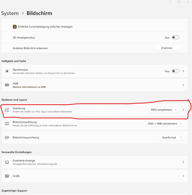Screen dimensions: 192x195
Task: Click the Helligkeit und Farbe heading
Action: [14, 61]
